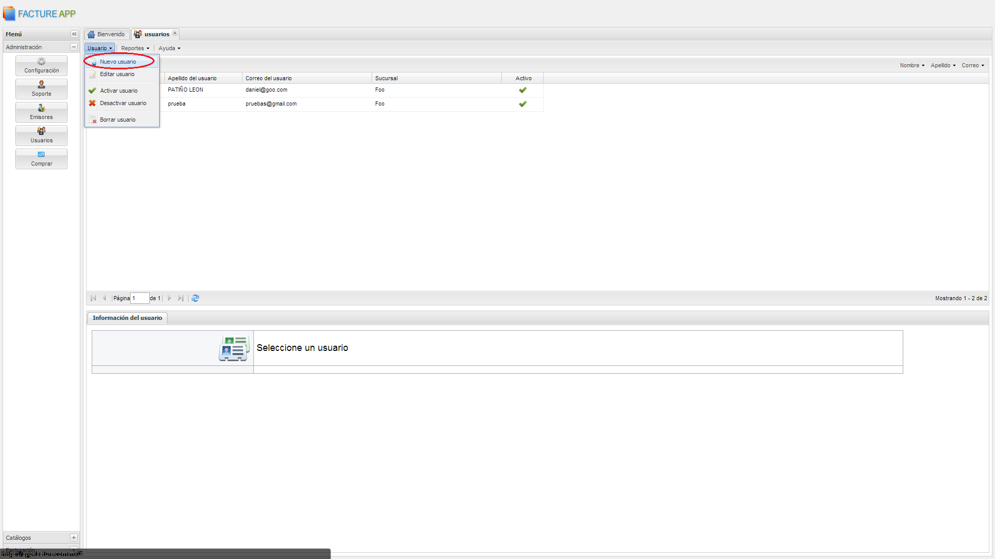Click the refresh icon in pagination bar

[x=195, y=298]
